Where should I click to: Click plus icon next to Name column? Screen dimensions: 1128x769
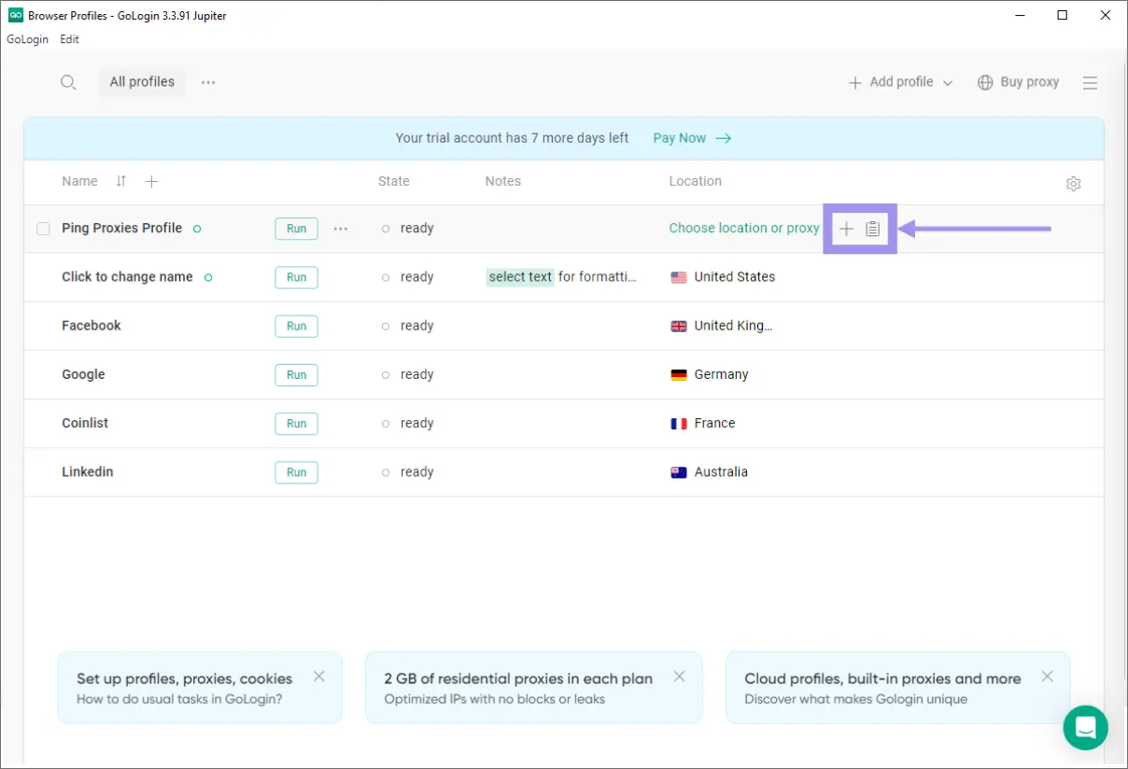point(151,181)
